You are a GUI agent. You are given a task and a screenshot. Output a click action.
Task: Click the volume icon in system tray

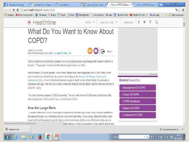(x=167, y=137)
